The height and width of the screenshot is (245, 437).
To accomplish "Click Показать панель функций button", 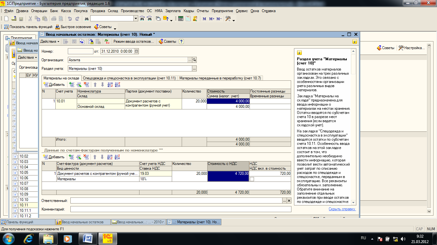I will click(28, 27).
